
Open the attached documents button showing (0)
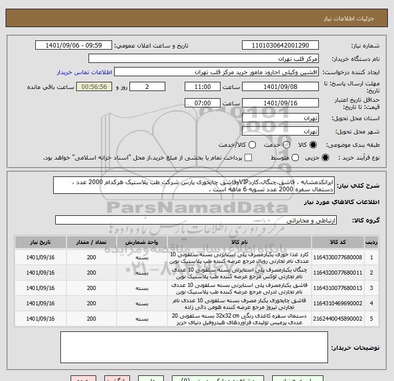[217, 379]
